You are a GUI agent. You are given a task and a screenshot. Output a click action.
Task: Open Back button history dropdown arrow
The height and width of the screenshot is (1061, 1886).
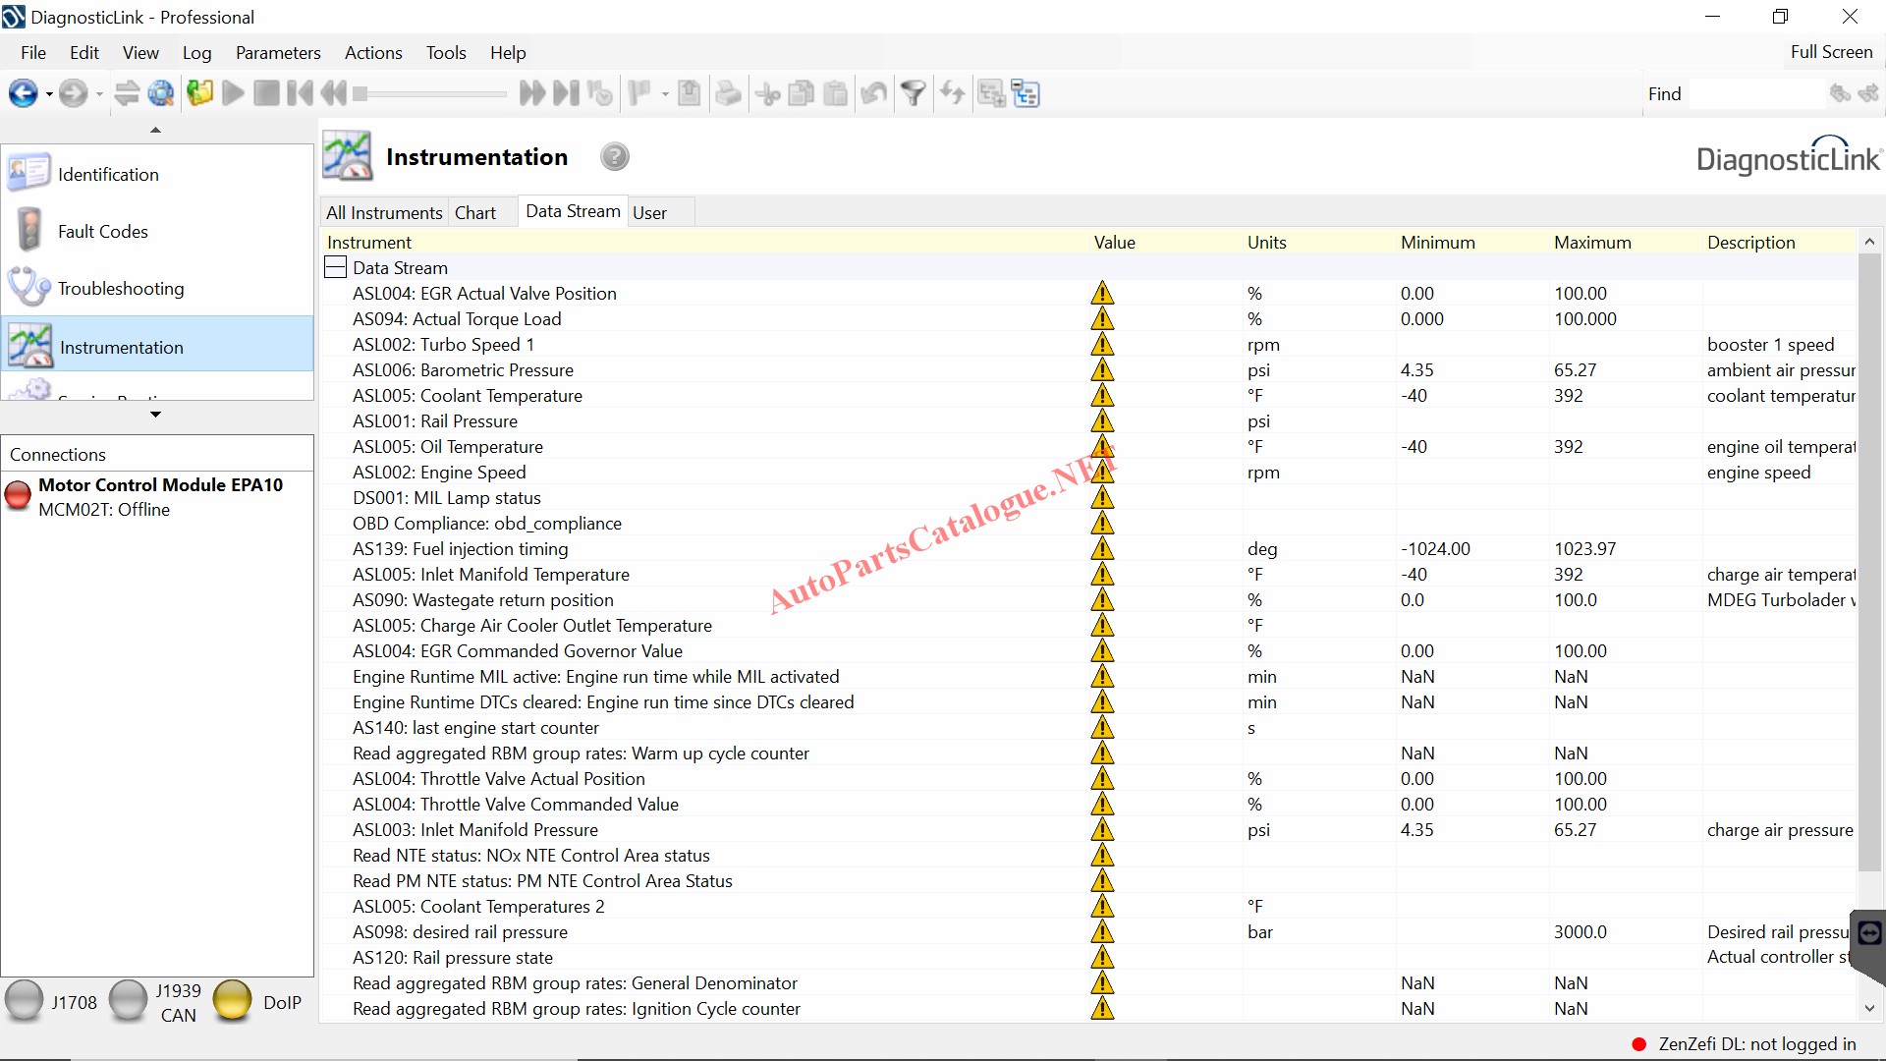coord(49,95)
